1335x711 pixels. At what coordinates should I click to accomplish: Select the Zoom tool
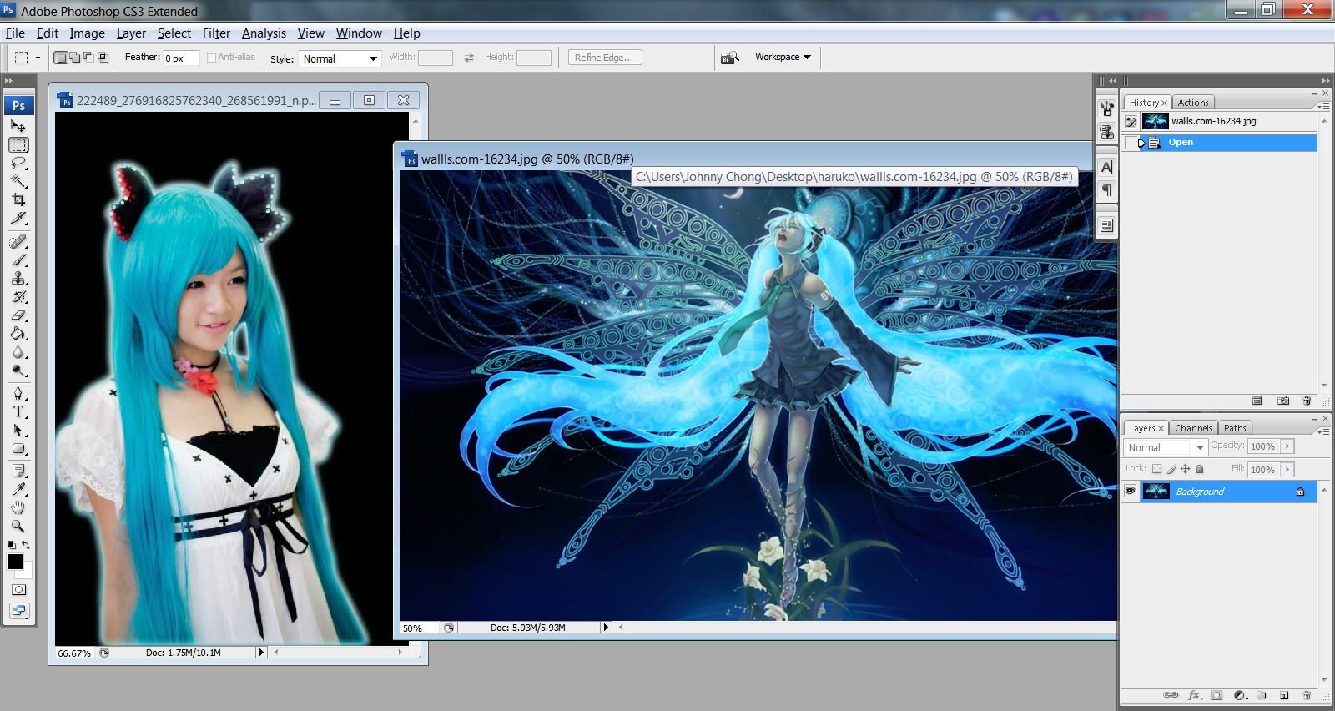[18, 527]
